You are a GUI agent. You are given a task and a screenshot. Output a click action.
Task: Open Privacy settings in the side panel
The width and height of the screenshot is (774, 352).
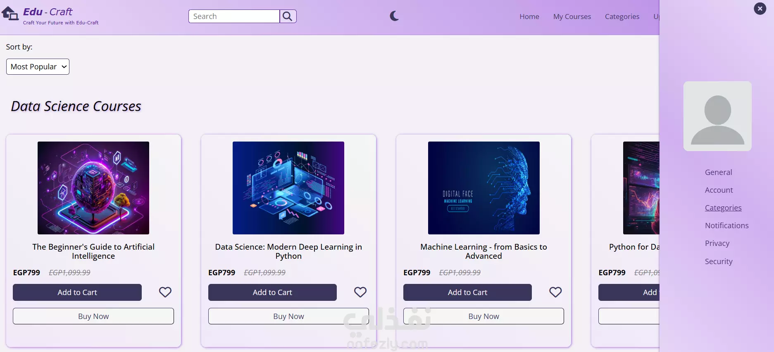point(717,243)
